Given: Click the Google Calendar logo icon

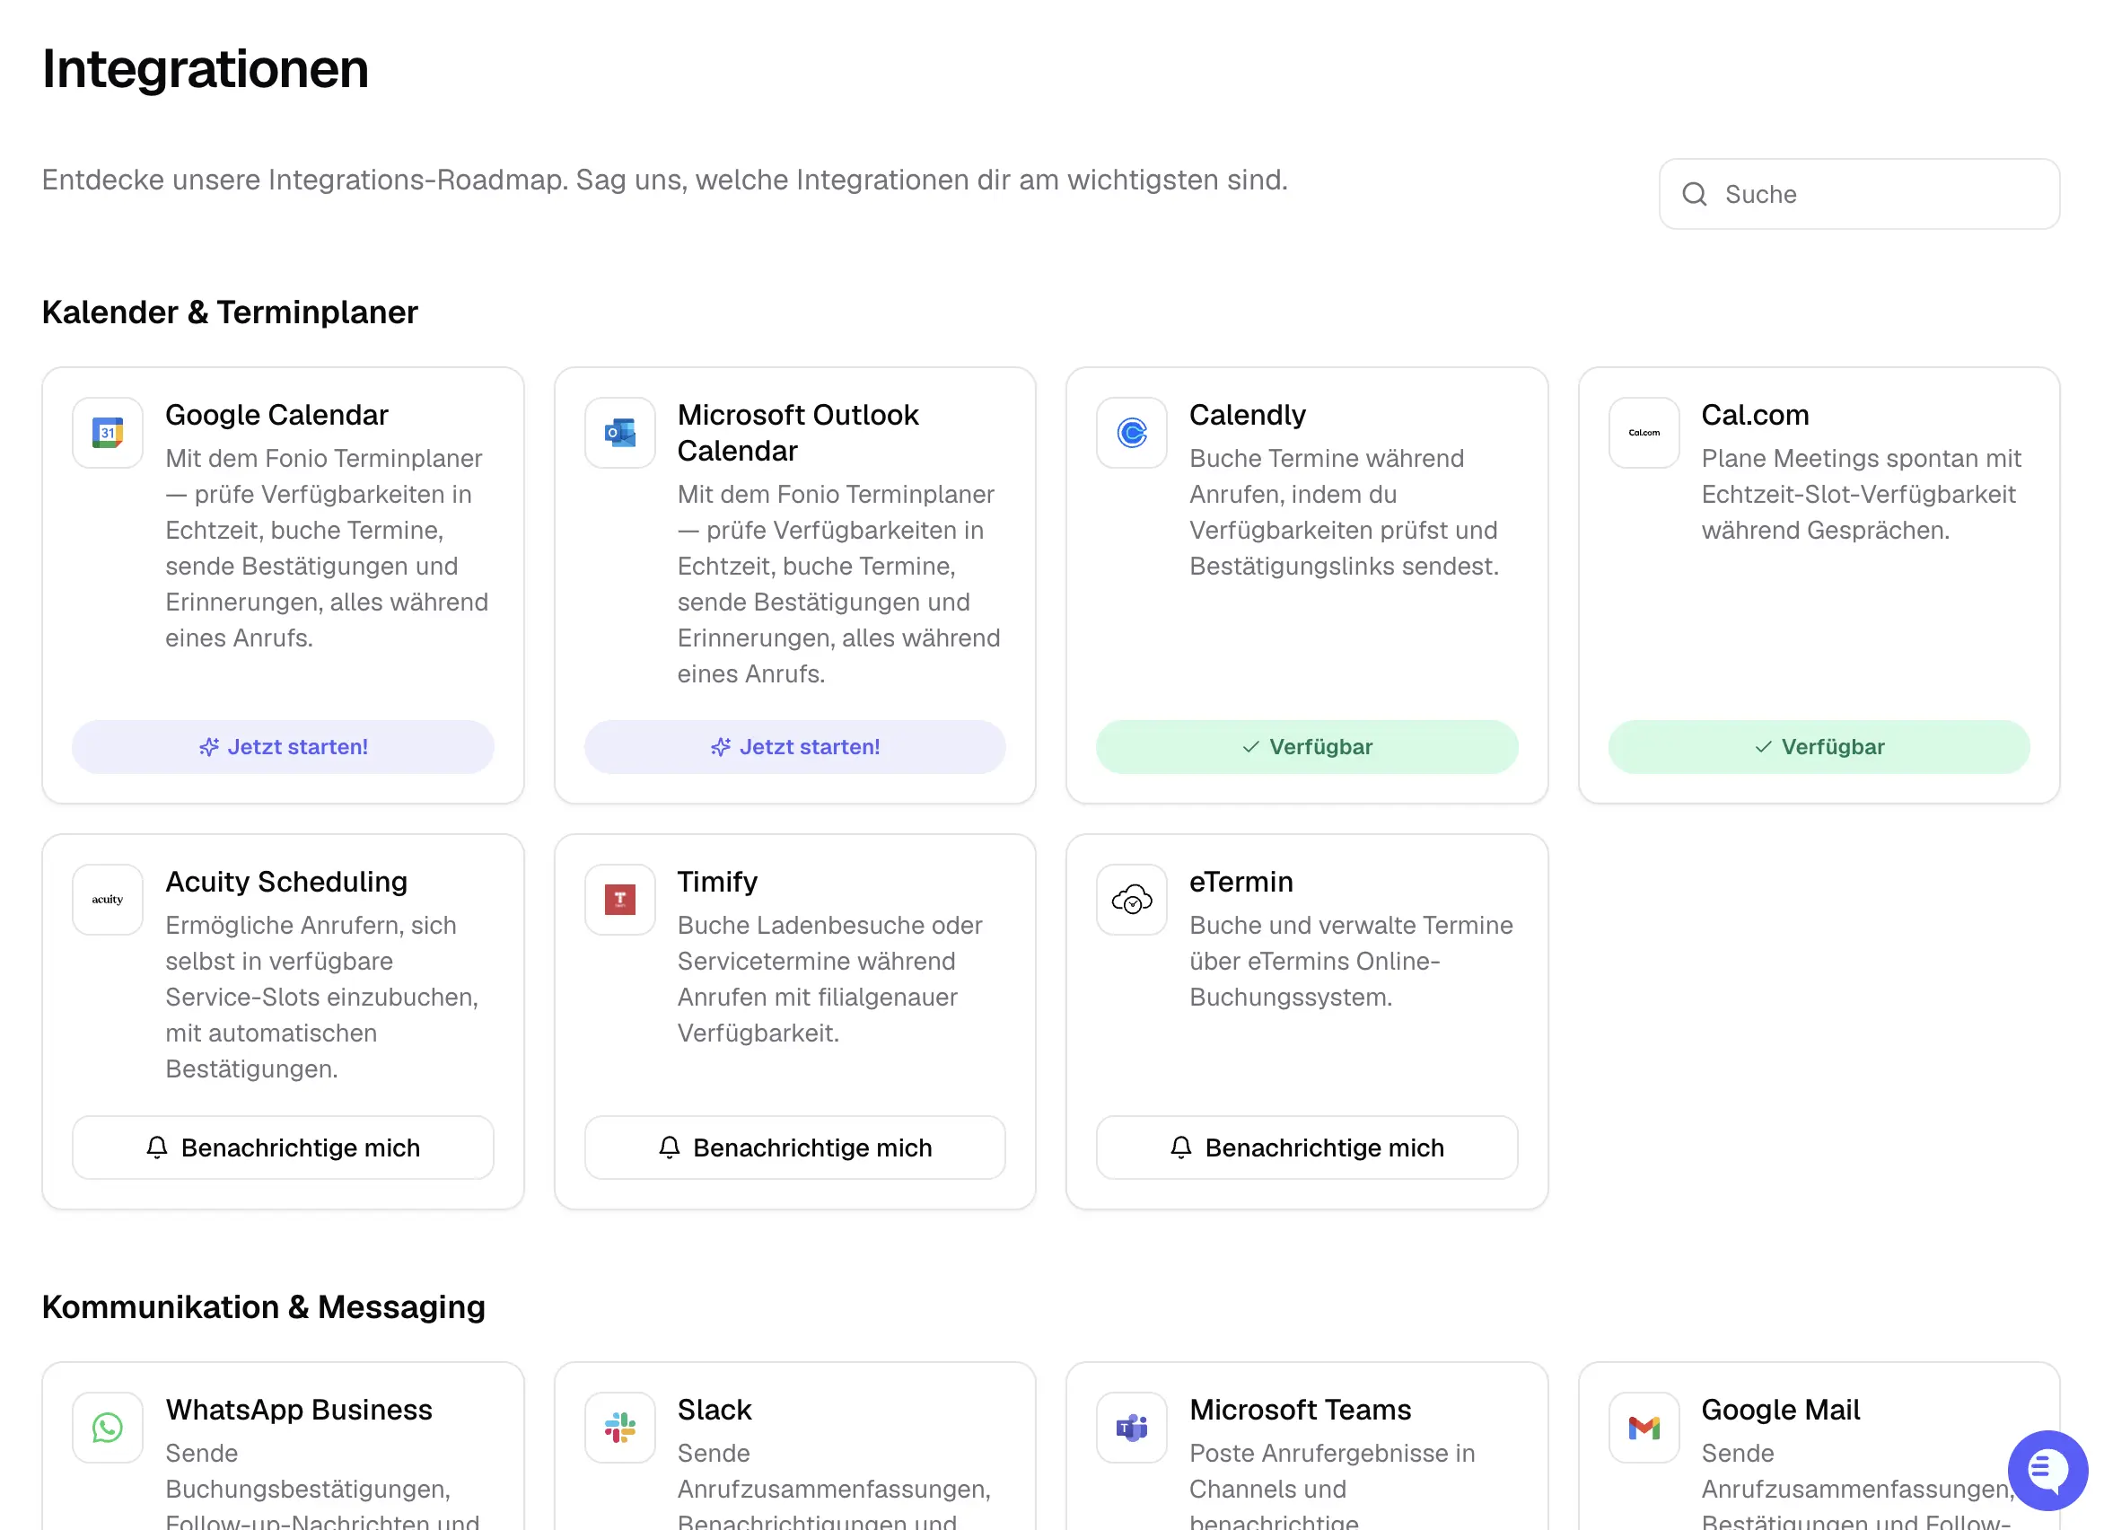Looking at the screenshot, I should pos(108,433).
